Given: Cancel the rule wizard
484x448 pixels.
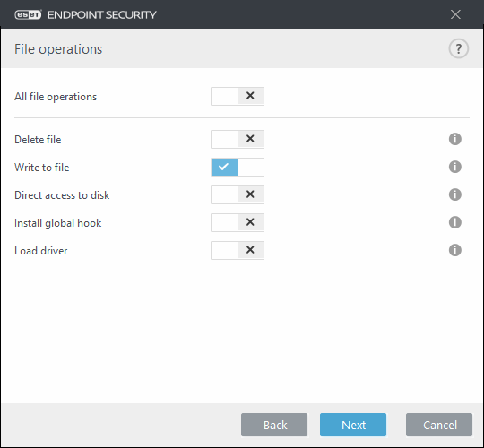Looking at the screenshot, I should [x=439, y=425].
